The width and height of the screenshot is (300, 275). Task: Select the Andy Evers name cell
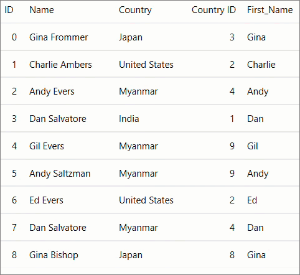tap(52, 91)
